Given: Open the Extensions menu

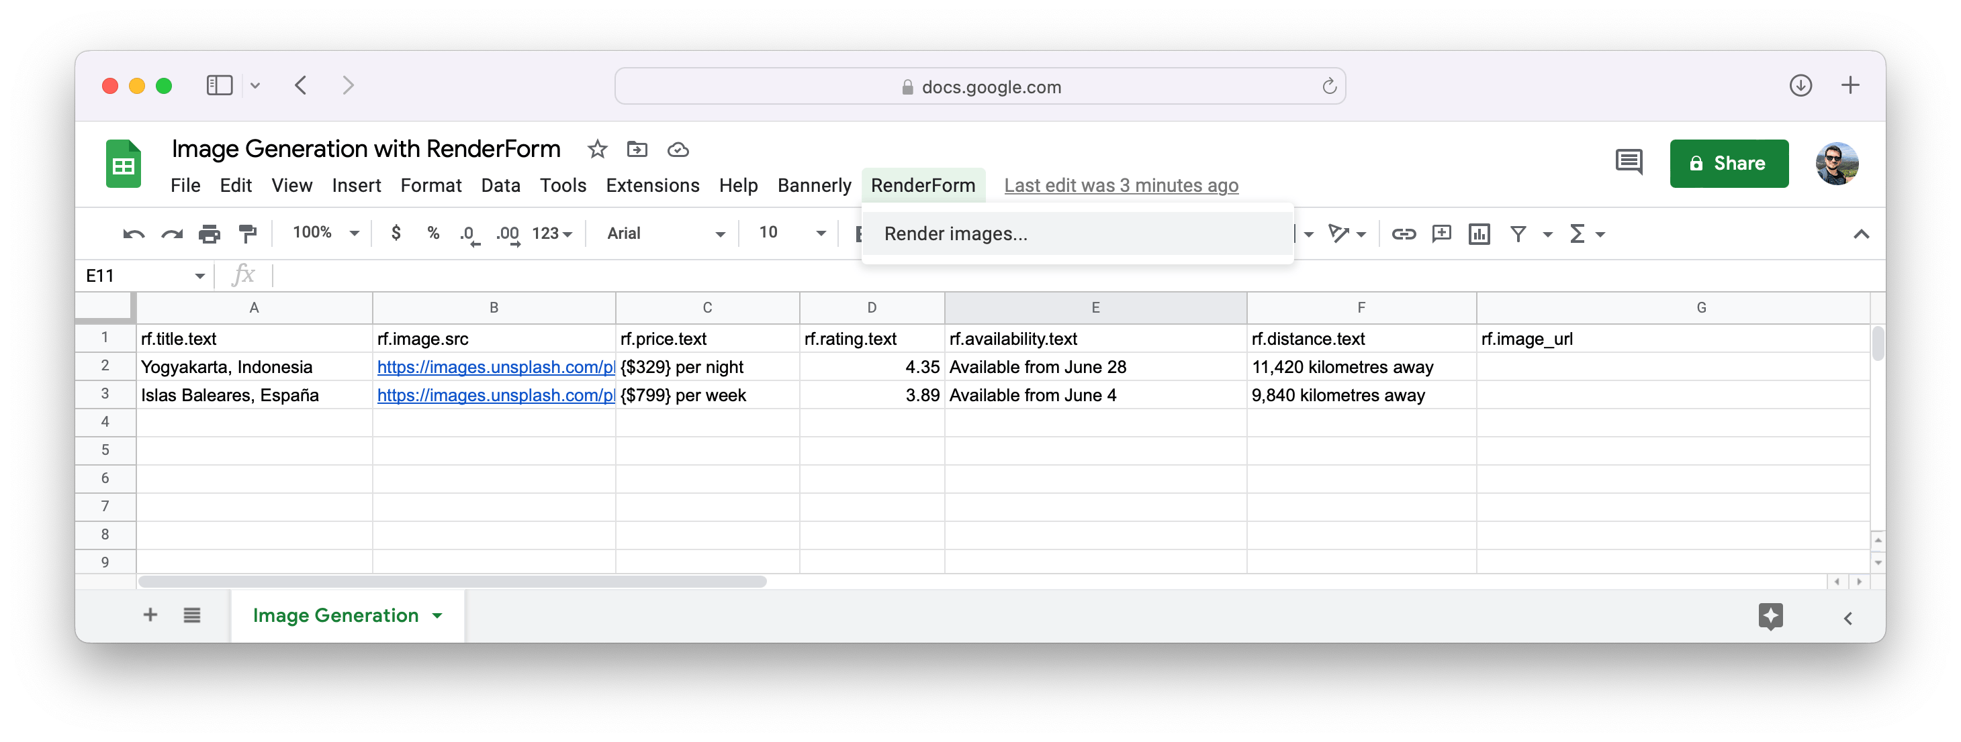Looking at the screenshot, I should tap(651, 185).
